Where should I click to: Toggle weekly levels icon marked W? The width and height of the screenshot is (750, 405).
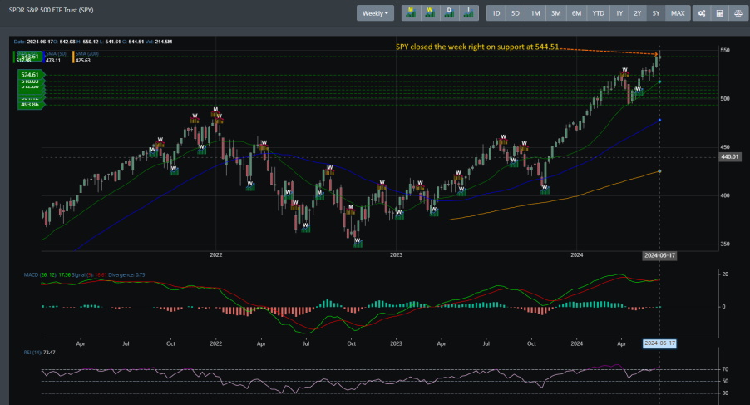(430, 13)
